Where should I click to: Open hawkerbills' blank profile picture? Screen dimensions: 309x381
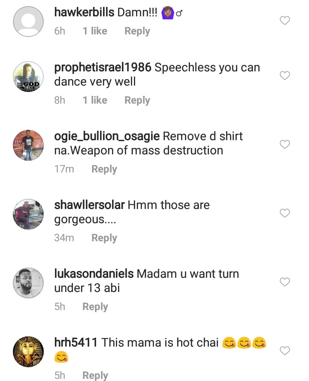click(x=28, y=22)
